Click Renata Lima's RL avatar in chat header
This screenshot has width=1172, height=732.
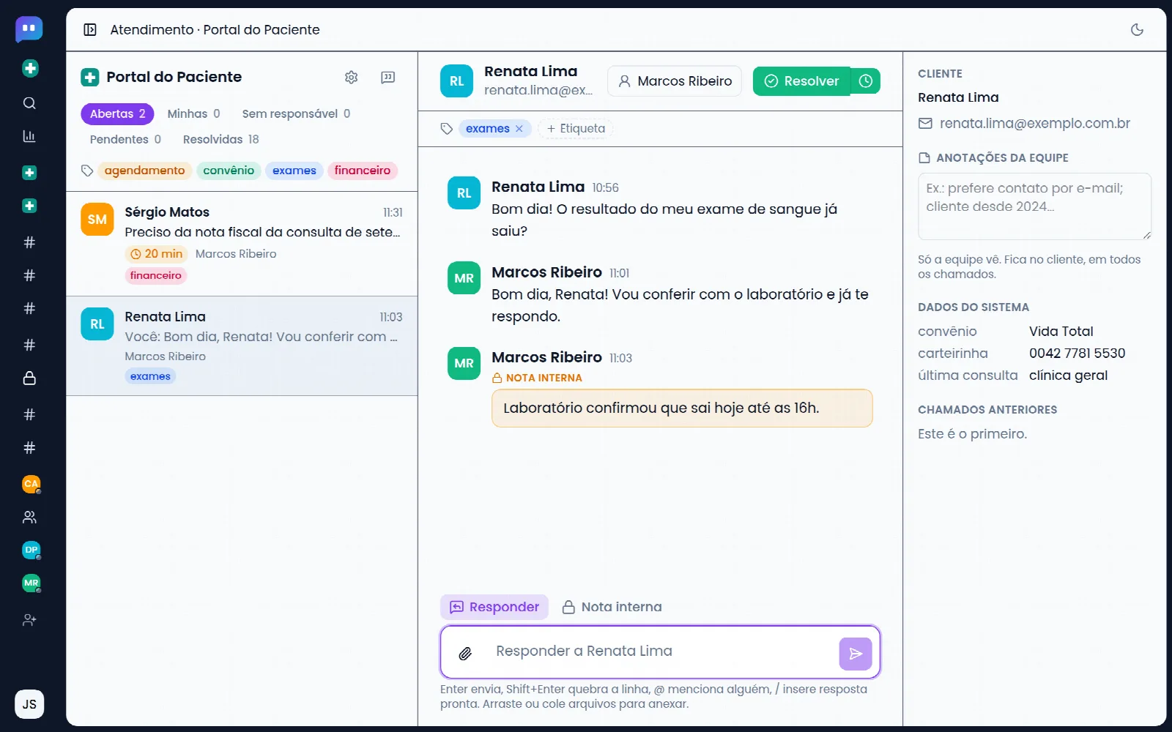[x=457, y=81]
